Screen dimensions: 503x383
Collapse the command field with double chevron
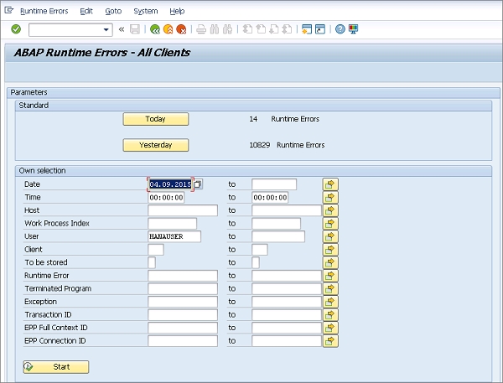(x=122, y=29)
